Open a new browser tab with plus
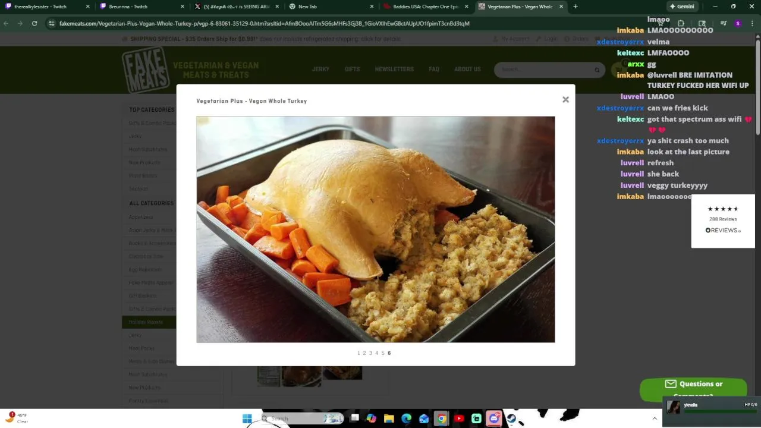This screenshot has height=428, width=761. 575,7
